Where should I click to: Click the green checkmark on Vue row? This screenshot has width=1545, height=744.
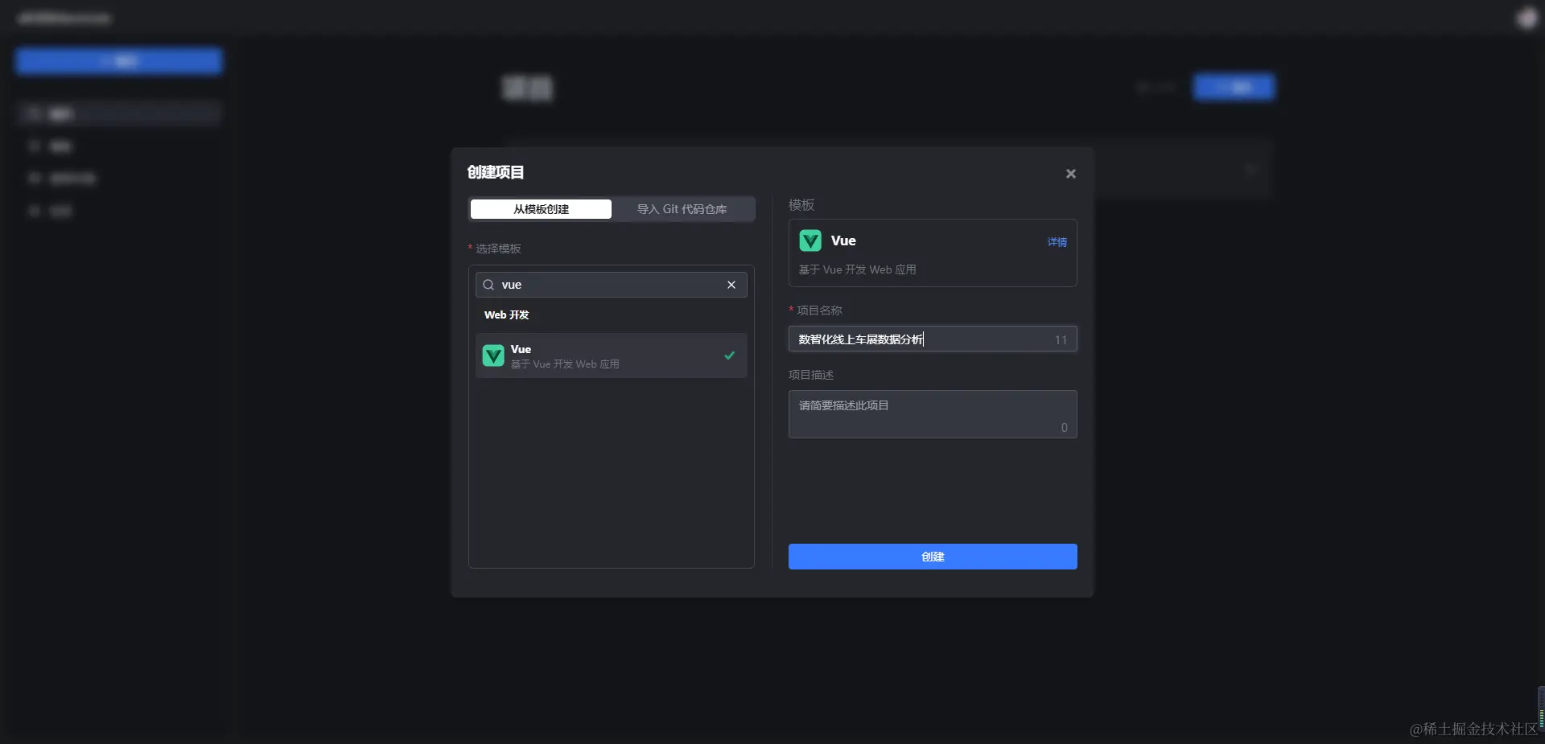coord(729,356)
